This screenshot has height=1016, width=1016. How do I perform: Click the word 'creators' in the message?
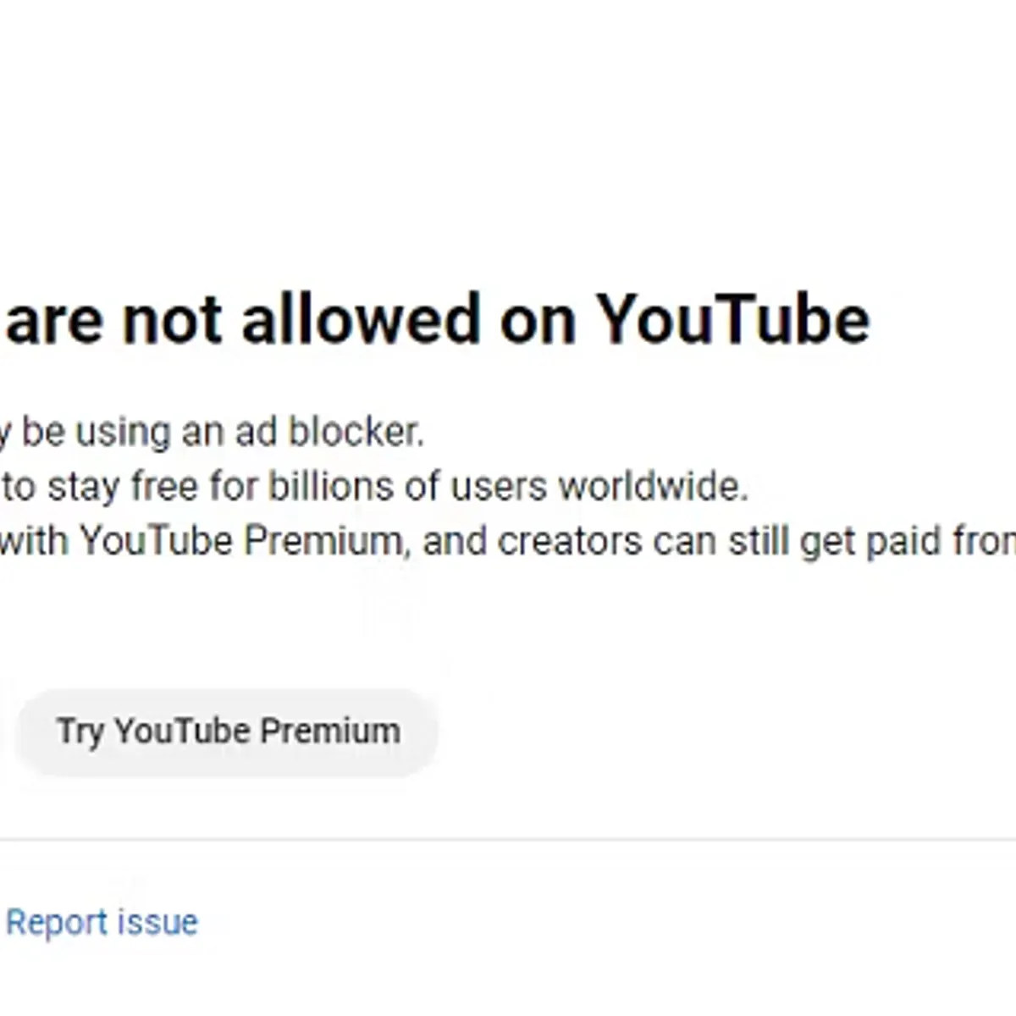click(569, 540)
